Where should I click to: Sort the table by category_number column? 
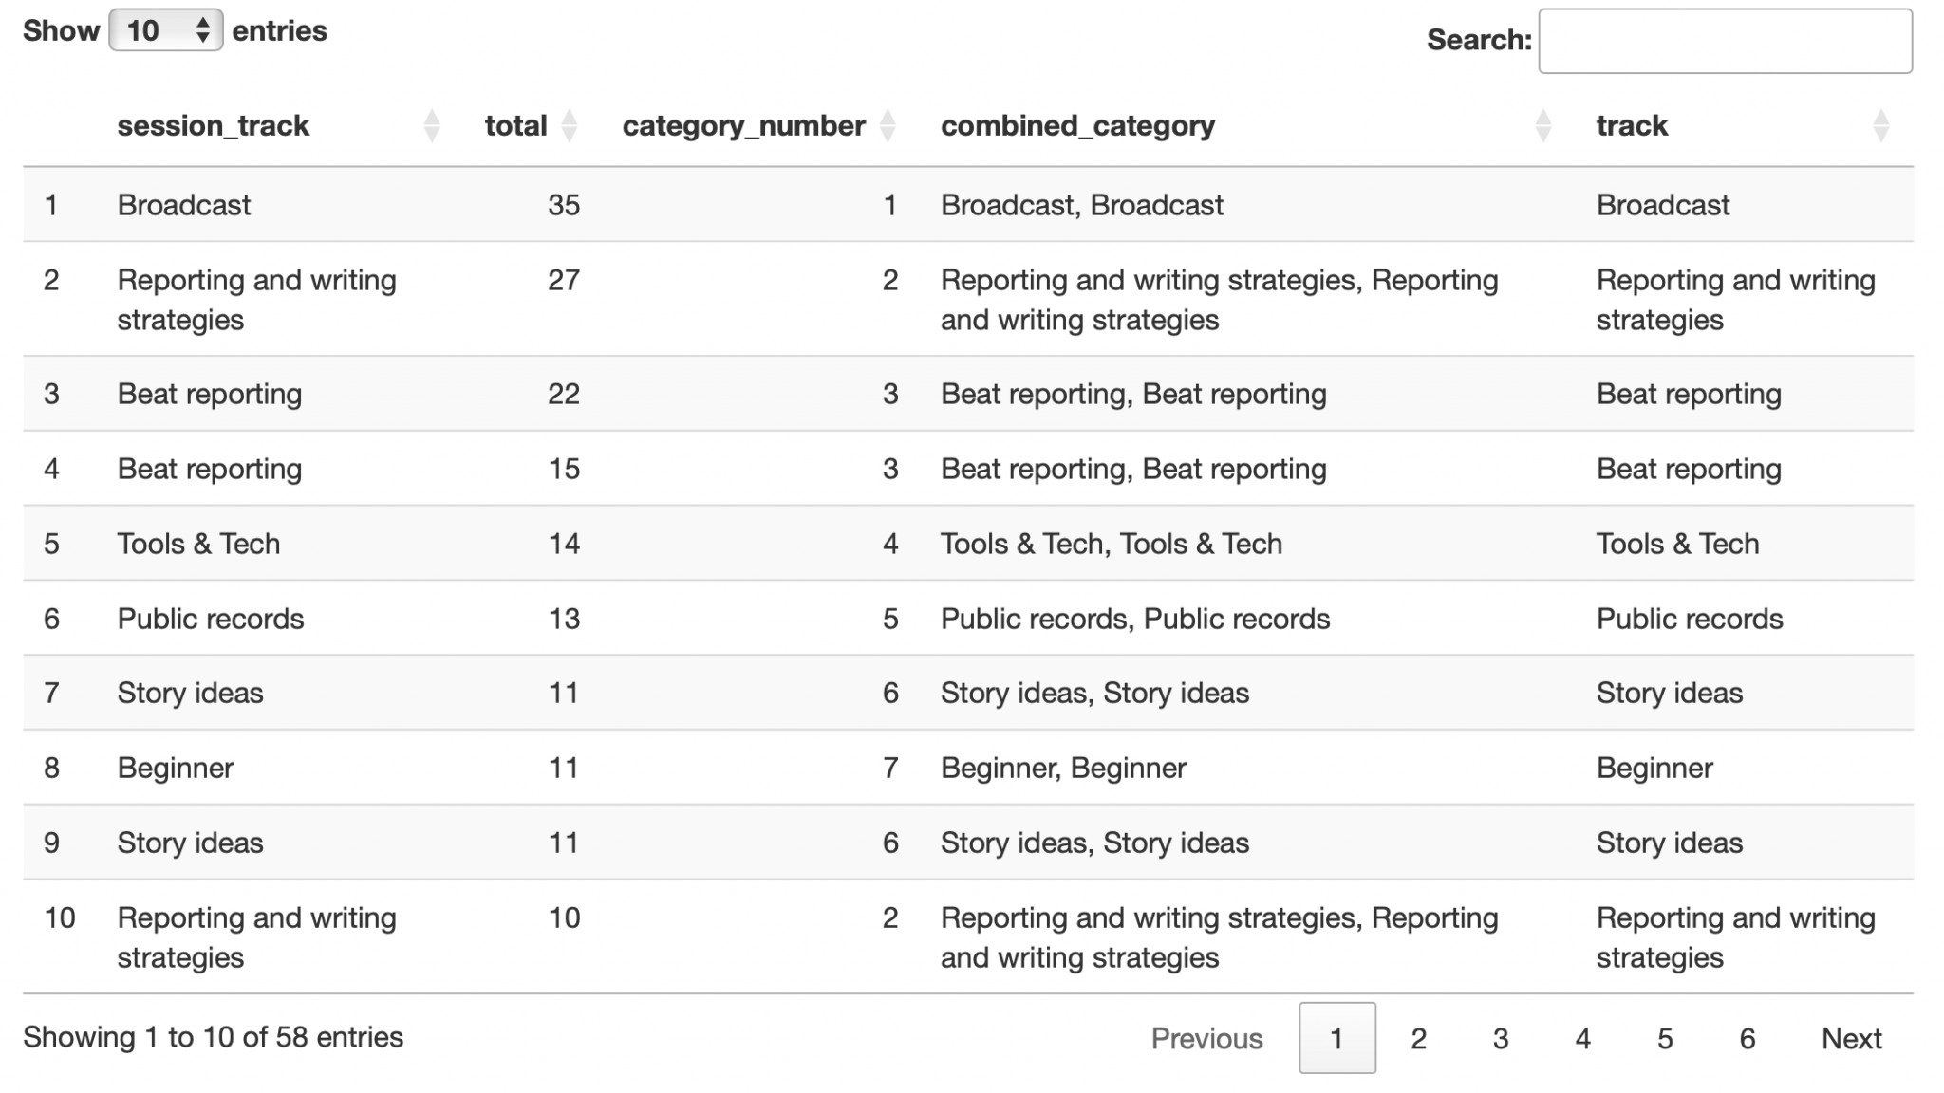[741, 125]
